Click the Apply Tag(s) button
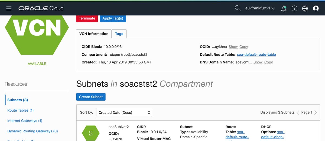This screenshot has height=141, width=325. pyautogui.click(x=113, y=18)
